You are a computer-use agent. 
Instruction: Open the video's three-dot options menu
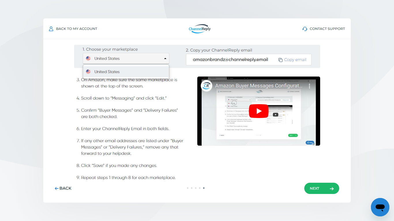click(x=309, y=86)
